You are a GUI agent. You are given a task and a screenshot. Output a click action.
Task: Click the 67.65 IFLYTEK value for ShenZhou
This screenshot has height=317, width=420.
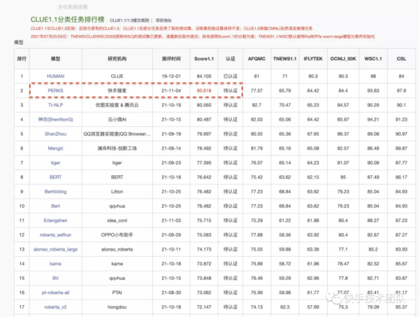click(x=313, y=134)
